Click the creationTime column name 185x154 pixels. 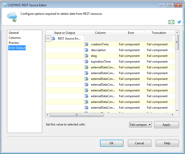pyautogui.click(x=100, y=44)
